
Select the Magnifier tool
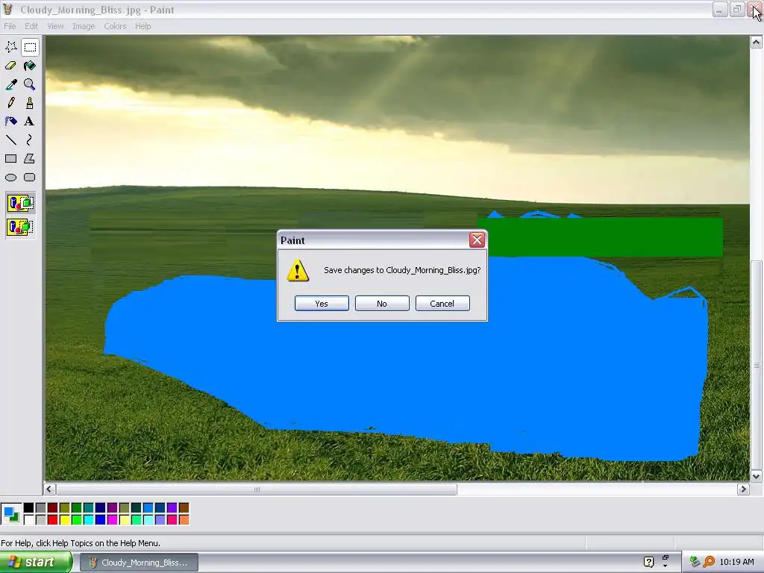click(x=30, y=84)
